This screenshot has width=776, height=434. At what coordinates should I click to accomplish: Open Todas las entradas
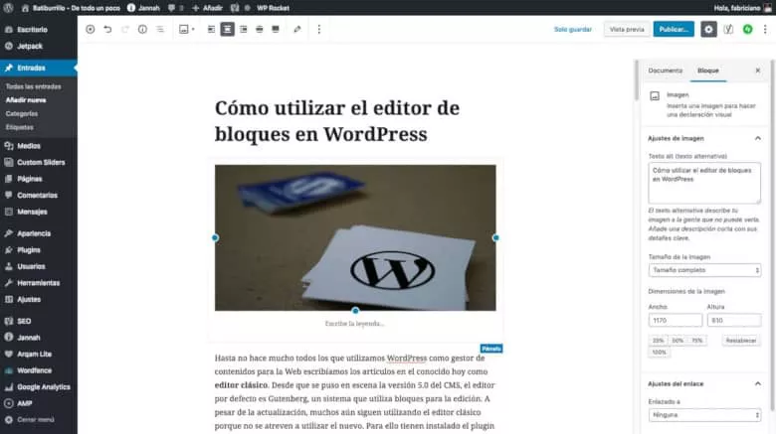pyautogui.click(x=34, y=86)
